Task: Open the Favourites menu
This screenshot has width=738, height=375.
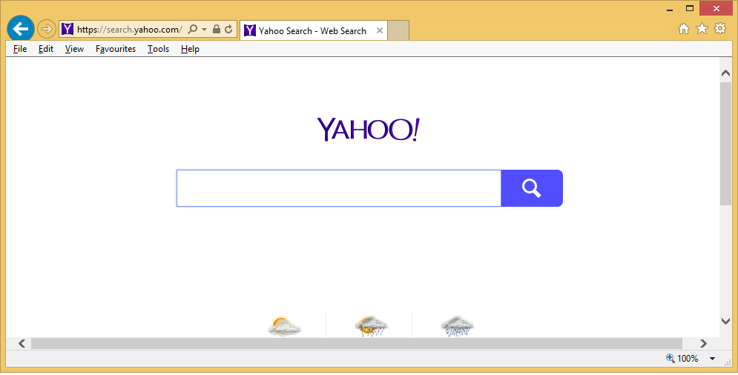Action: 116,49
